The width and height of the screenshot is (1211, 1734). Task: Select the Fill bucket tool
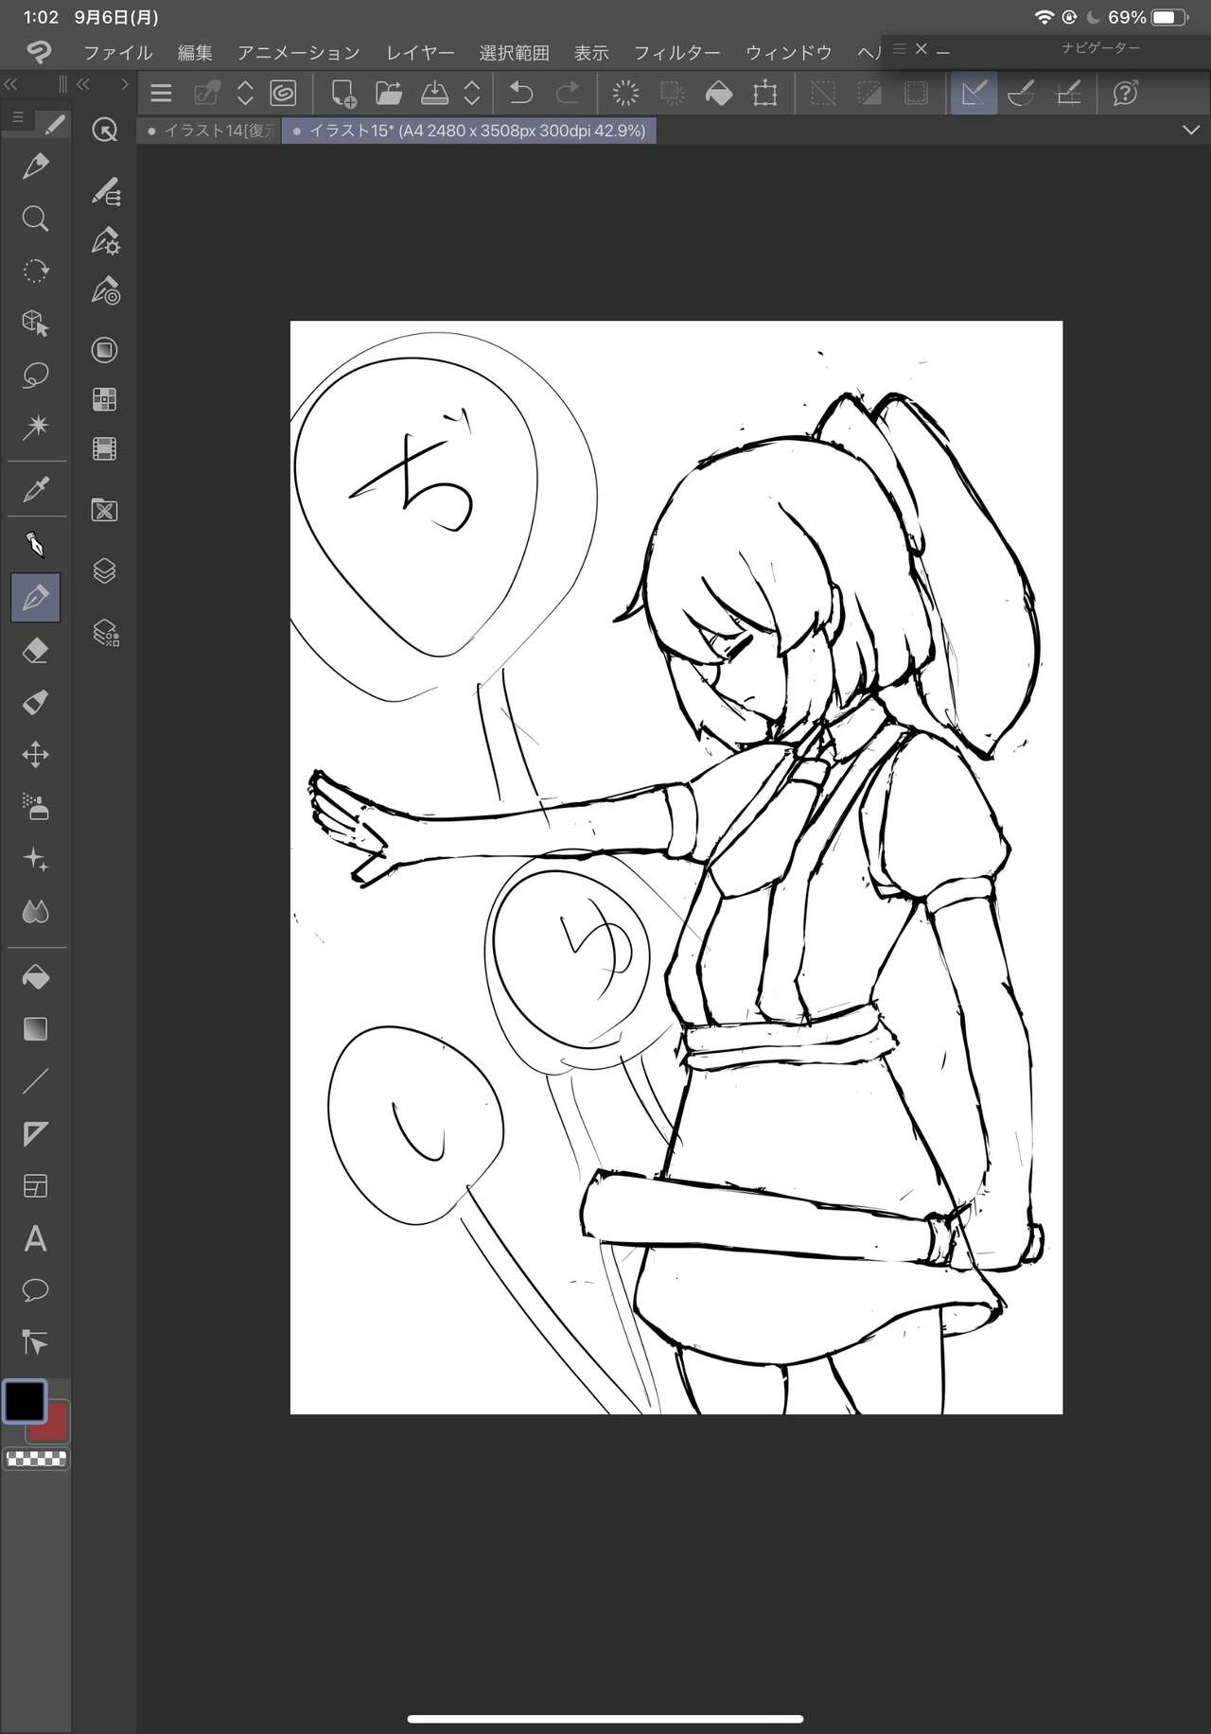point(35,977)
